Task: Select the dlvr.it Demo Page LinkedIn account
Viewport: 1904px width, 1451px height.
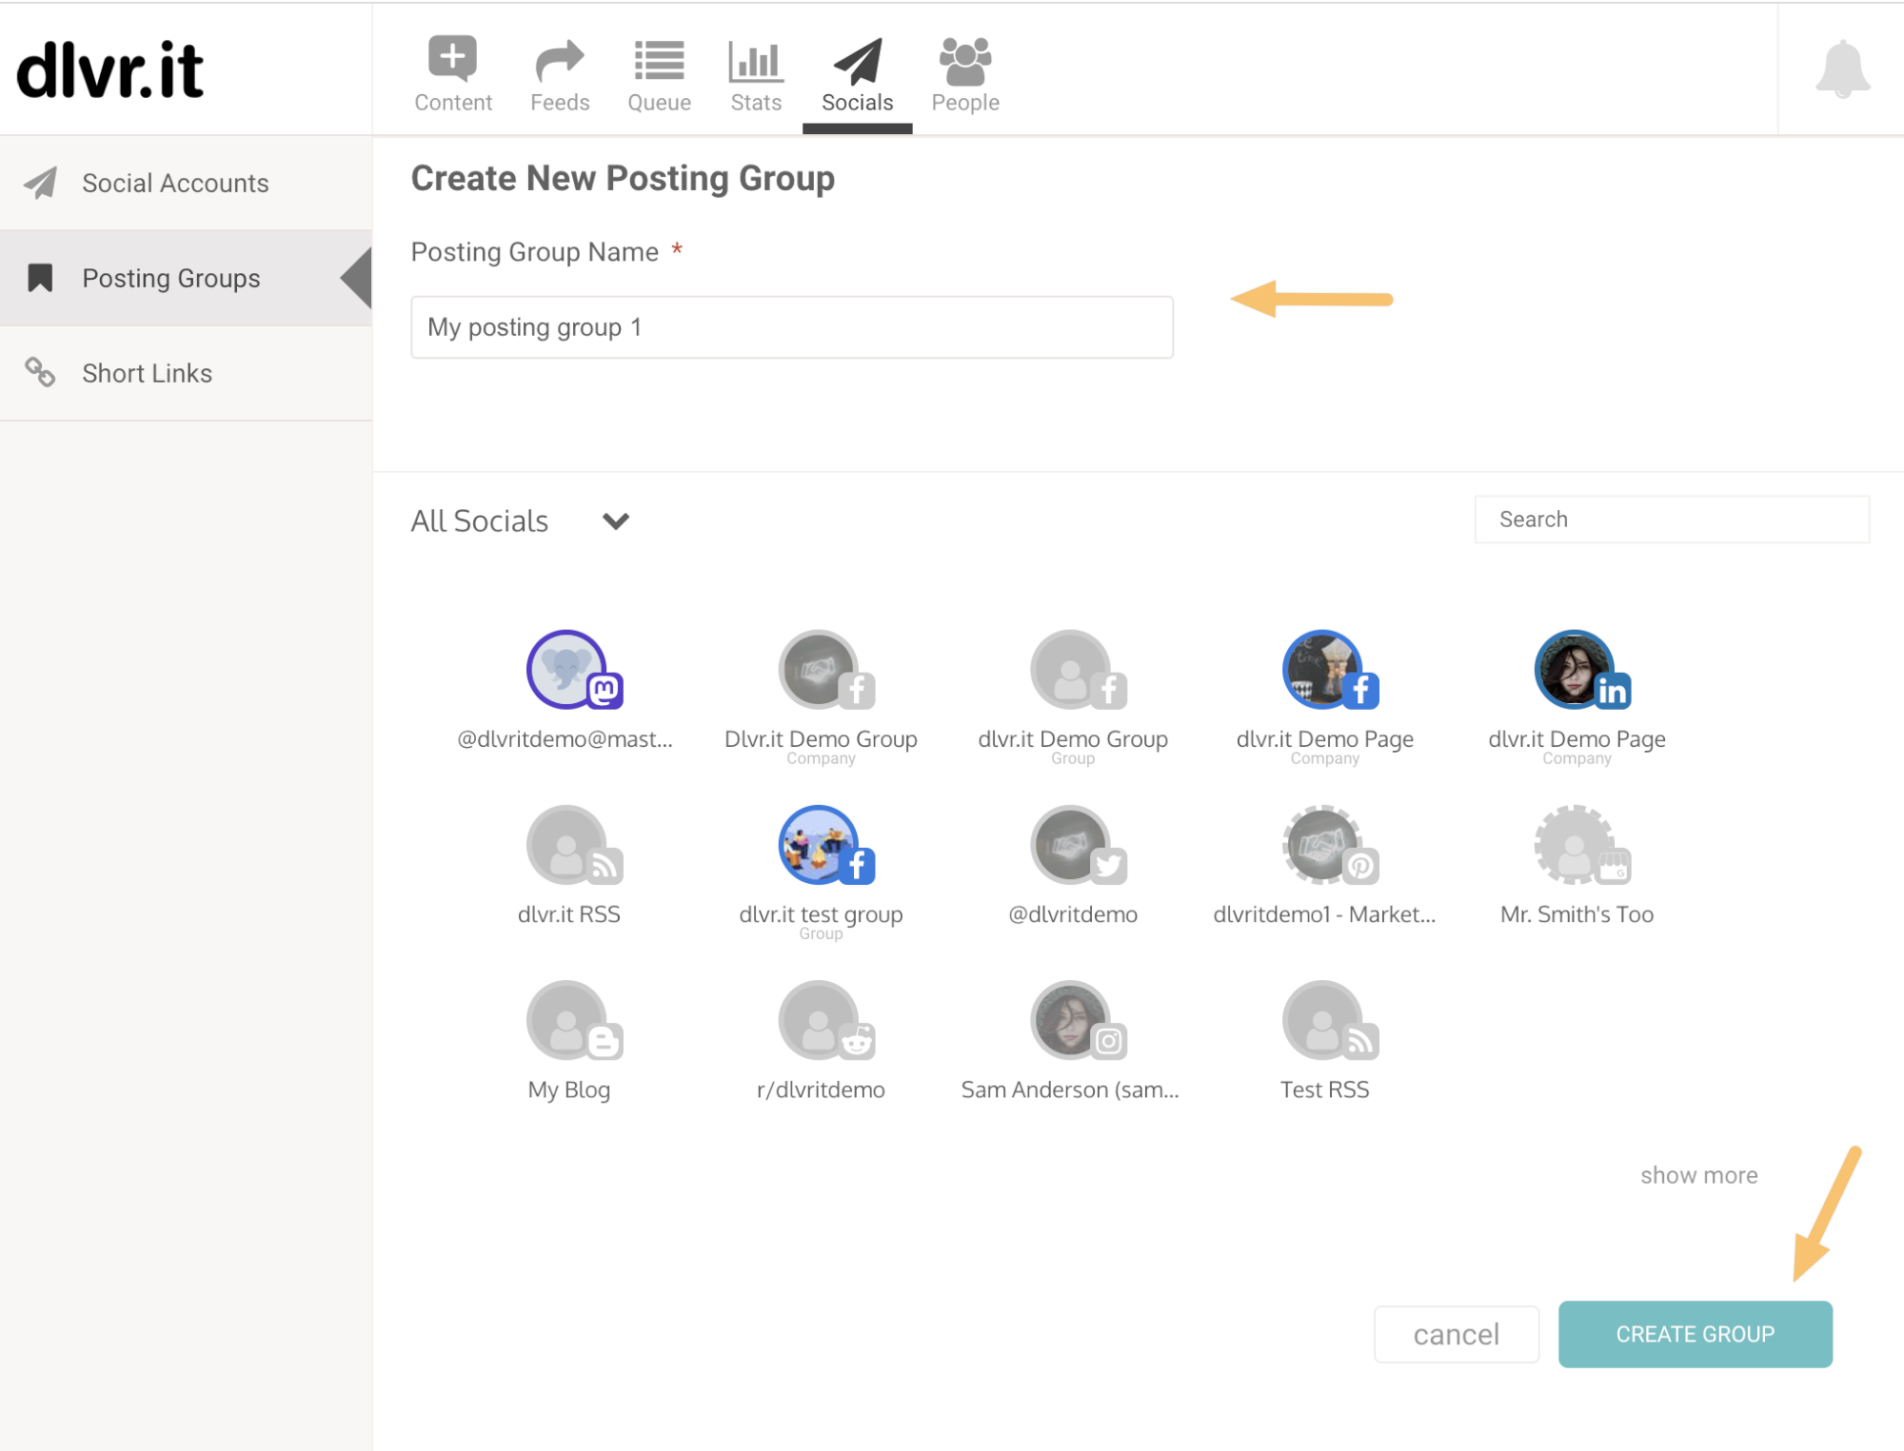Action: [x=1574, y=669]
